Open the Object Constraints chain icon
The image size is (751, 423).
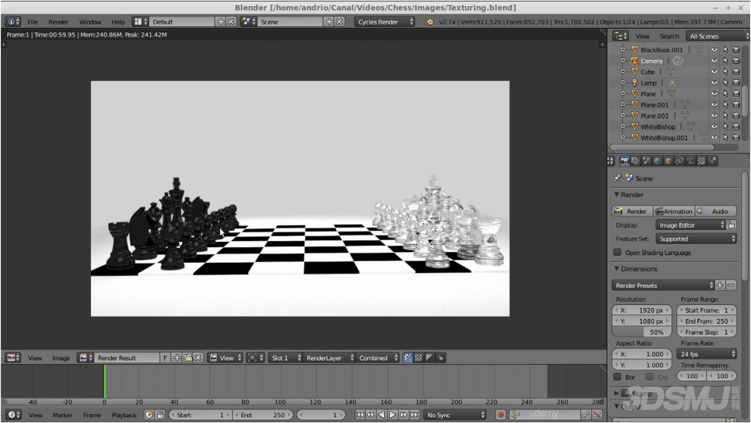coord(679,161)
